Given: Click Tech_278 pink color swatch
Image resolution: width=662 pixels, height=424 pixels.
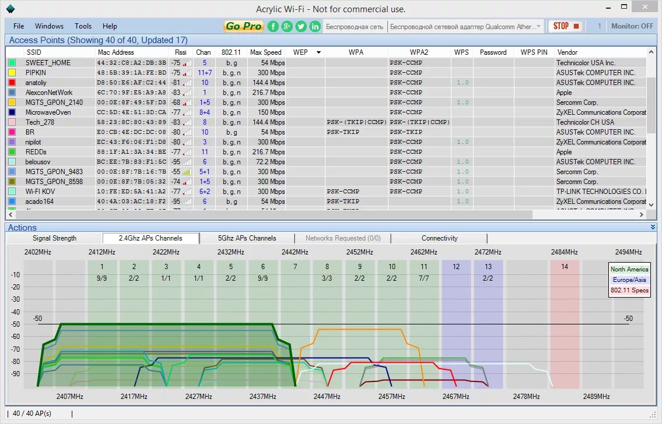Looking at the screenshot, I should point(12,122).
